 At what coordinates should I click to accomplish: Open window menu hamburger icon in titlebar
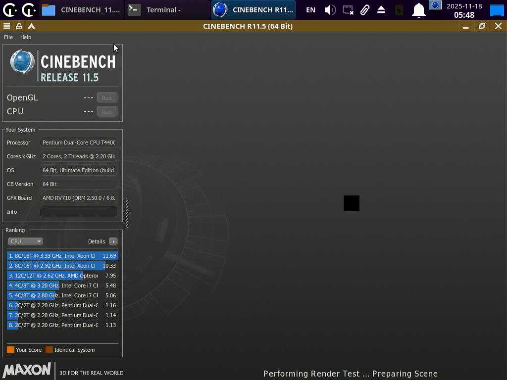click(6, 26)
